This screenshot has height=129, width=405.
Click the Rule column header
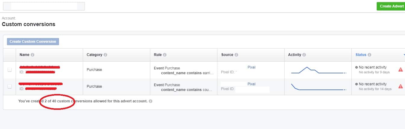tap(158, 55)
